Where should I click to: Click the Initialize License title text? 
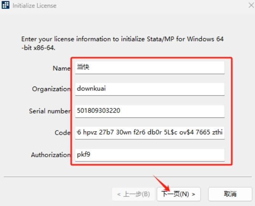(x=34, y=6)
